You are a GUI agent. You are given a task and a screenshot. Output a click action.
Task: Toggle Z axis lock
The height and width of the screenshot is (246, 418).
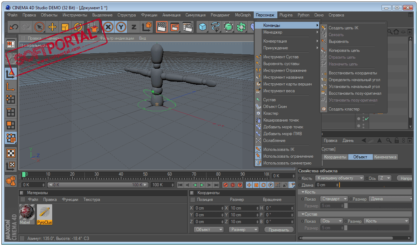point(134,27)
